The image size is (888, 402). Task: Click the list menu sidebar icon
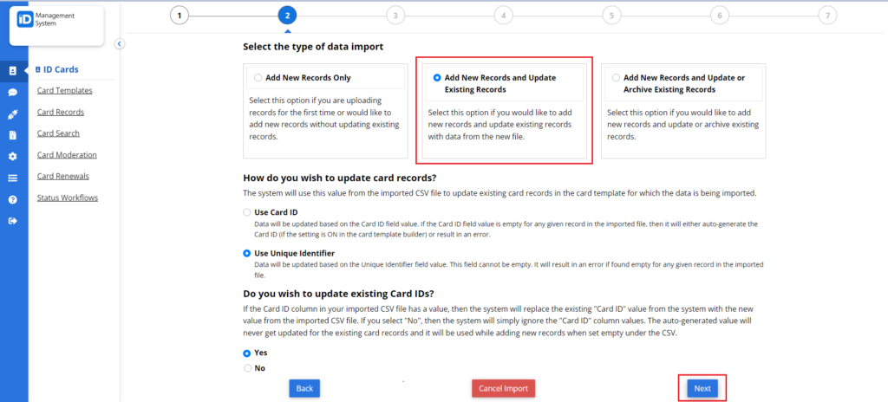(x=13, y=178)
